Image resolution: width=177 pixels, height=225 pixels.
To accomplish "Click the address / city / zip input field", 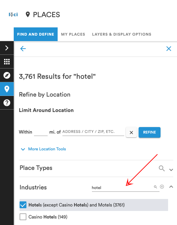I will (x=93, y=132).
